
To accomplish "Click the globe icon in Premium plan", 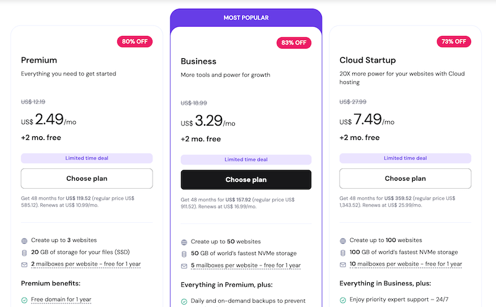I will 25,240.
